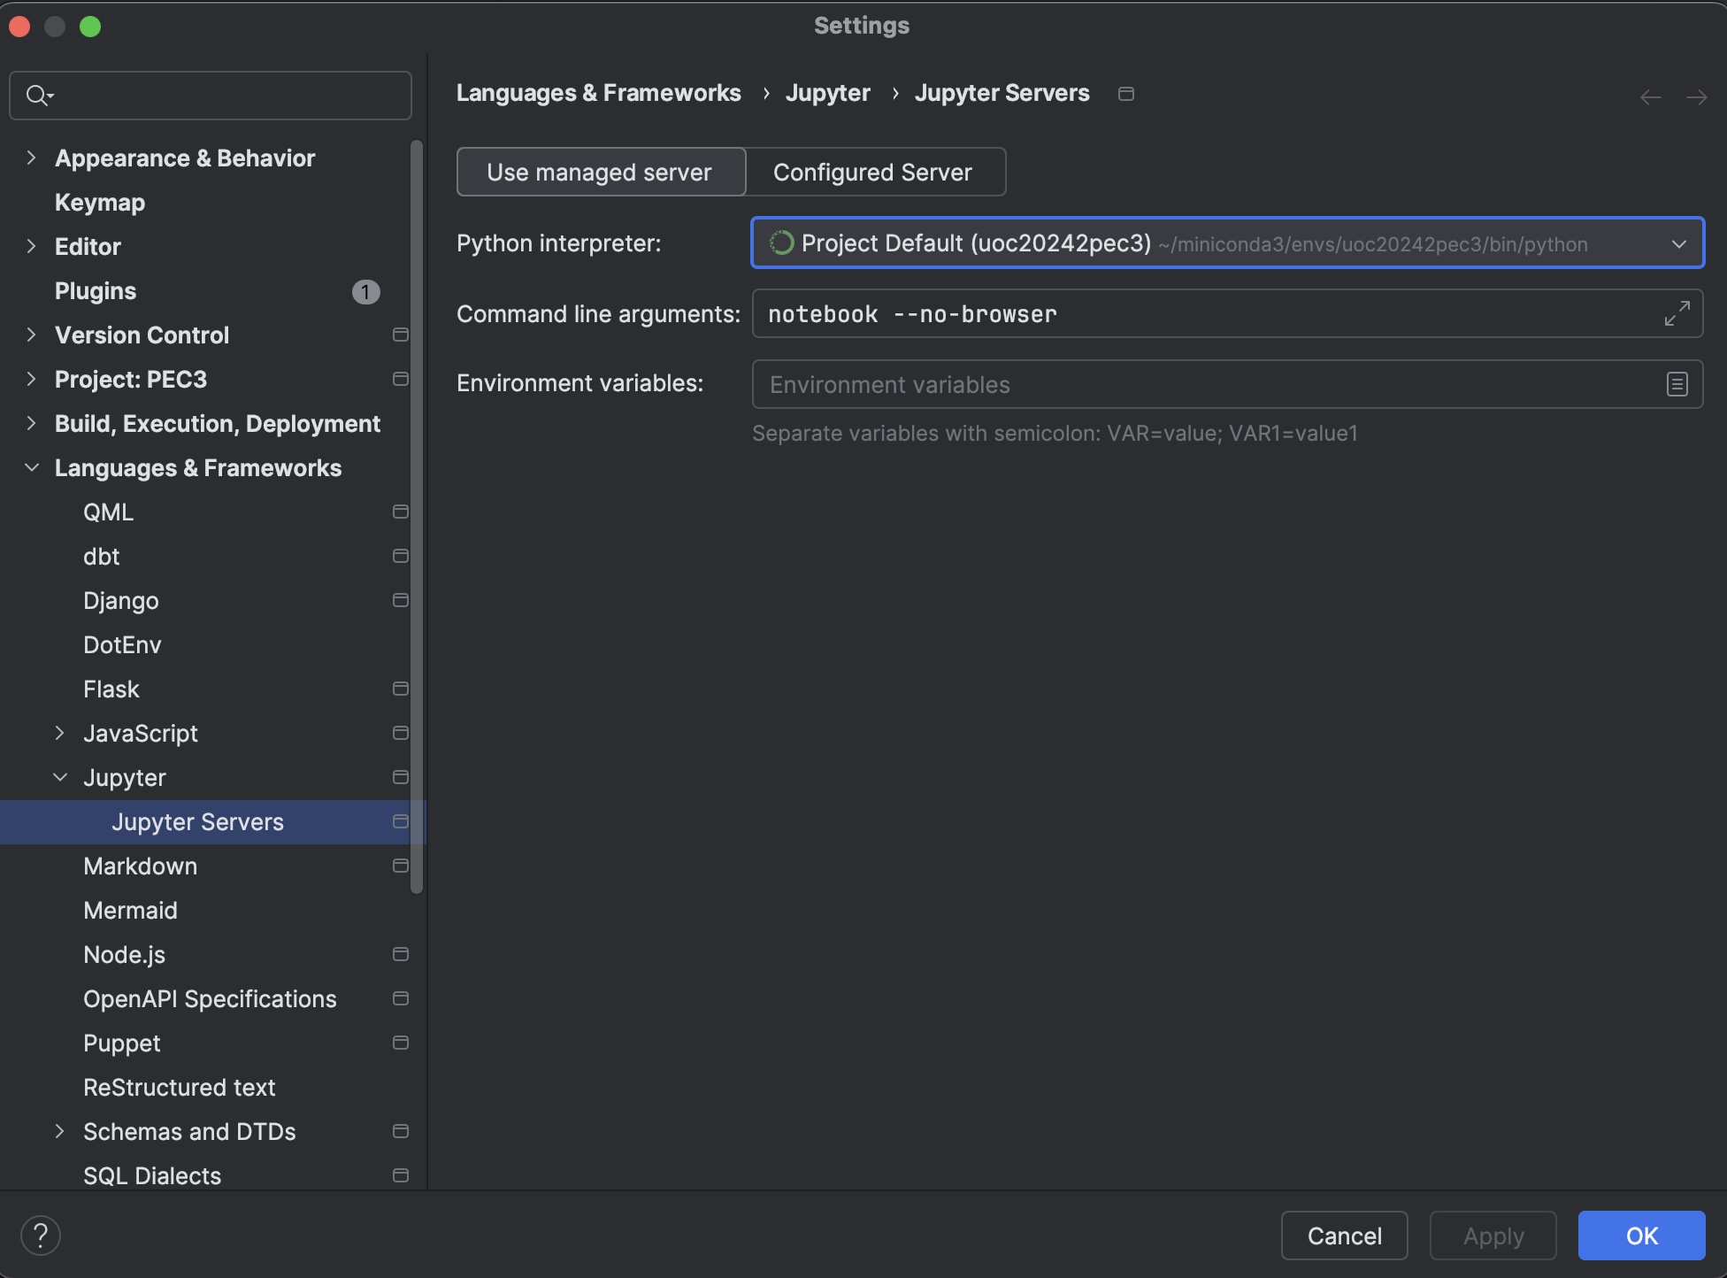Select OpenAPI Specifications in the tree
1727x1278 pixels.
(x=210, y=999)
